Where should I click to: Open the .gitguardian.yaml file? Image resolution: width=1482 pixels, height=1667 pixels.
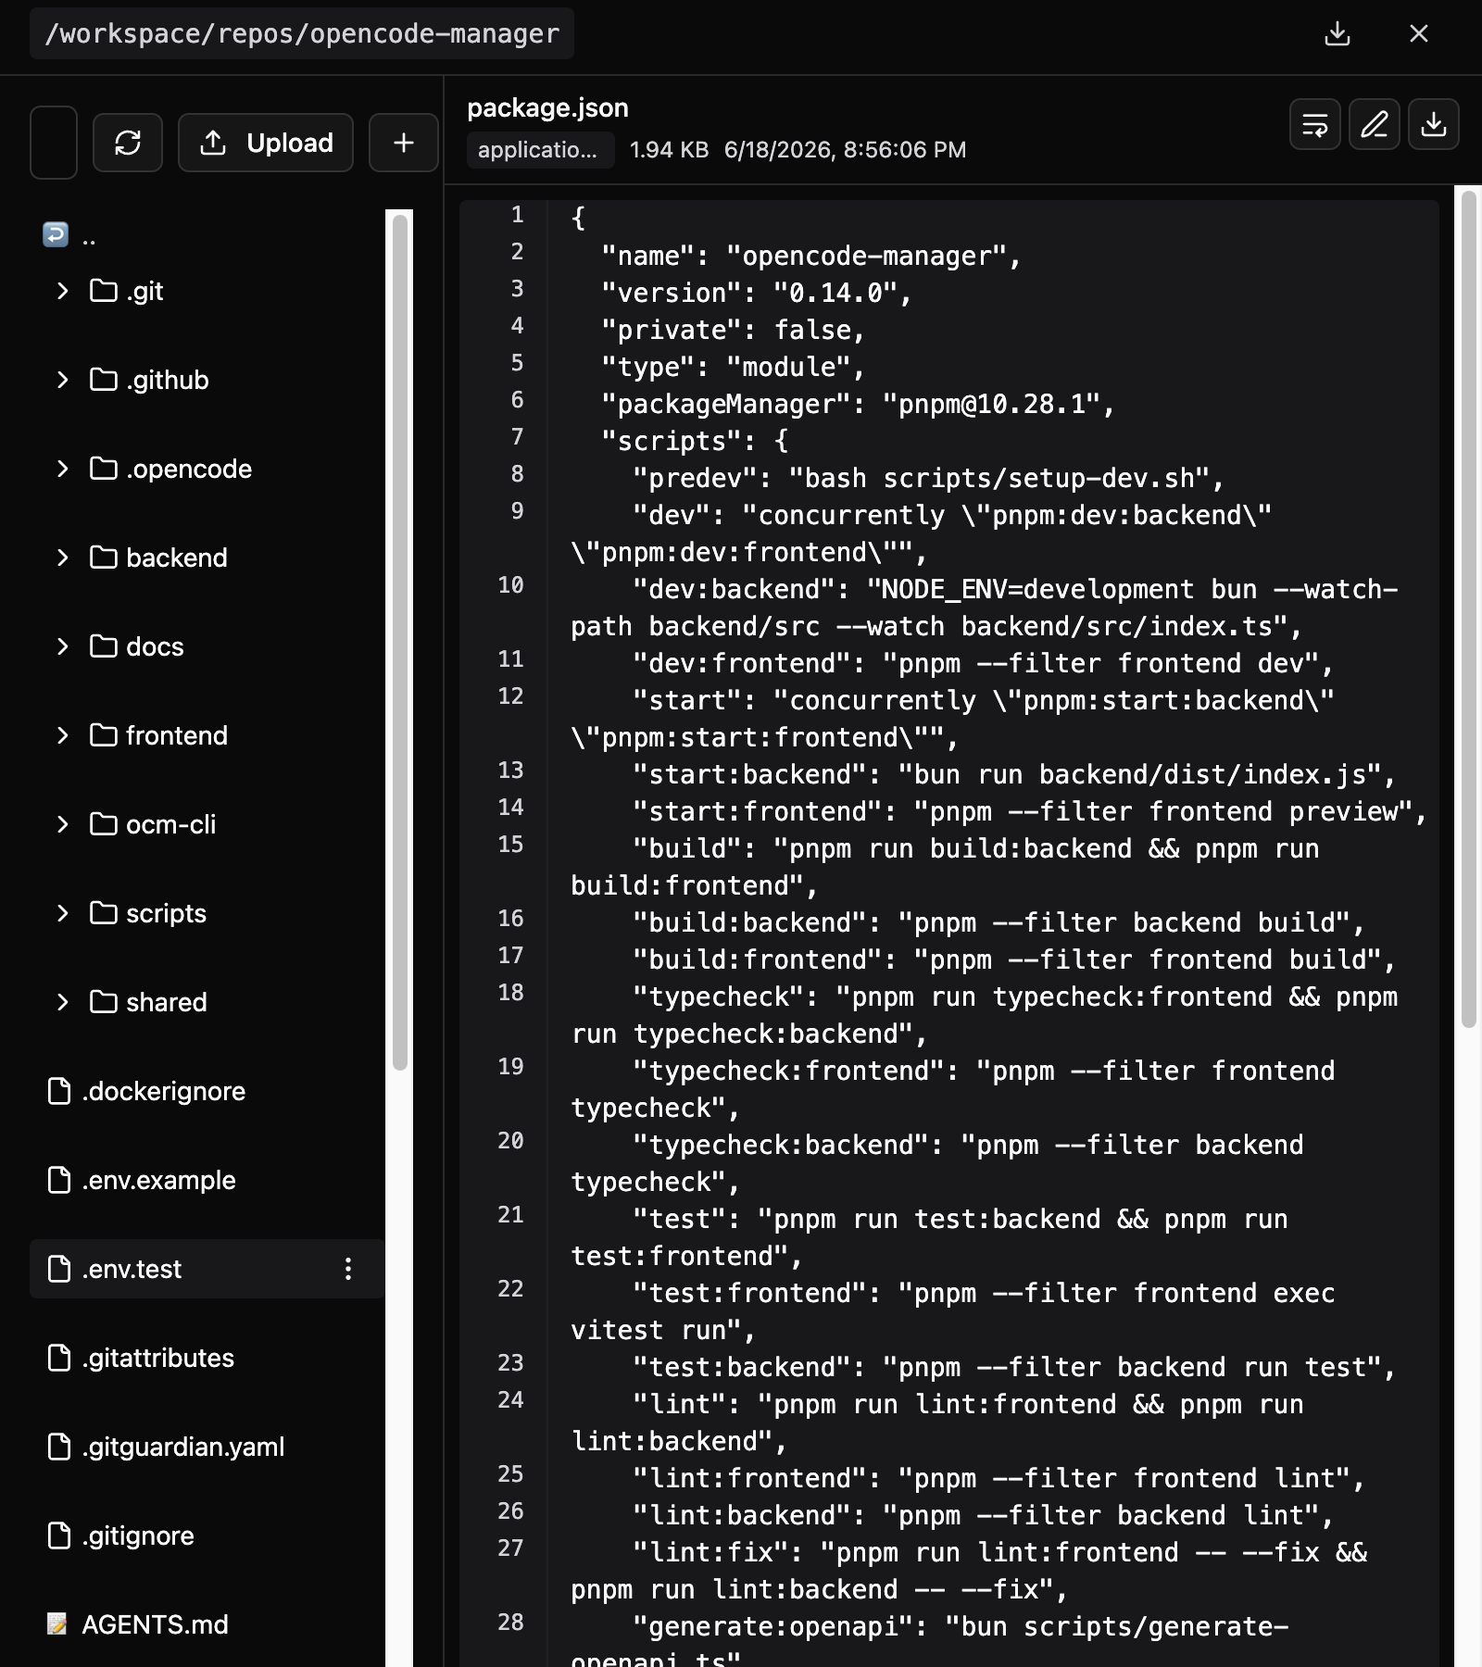click(x=207, y=1447)
